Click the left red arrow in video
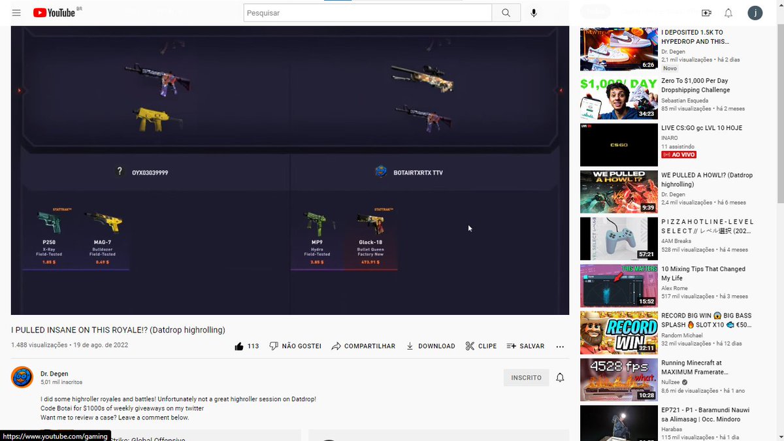The image size is (784, 441). click(x=20, y=91)
